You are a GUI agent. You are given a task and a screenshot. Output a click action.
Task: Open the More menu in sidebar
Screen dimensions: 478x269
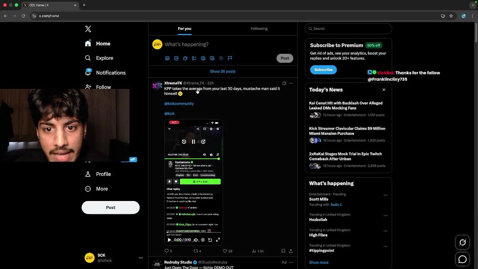point(96,189)
